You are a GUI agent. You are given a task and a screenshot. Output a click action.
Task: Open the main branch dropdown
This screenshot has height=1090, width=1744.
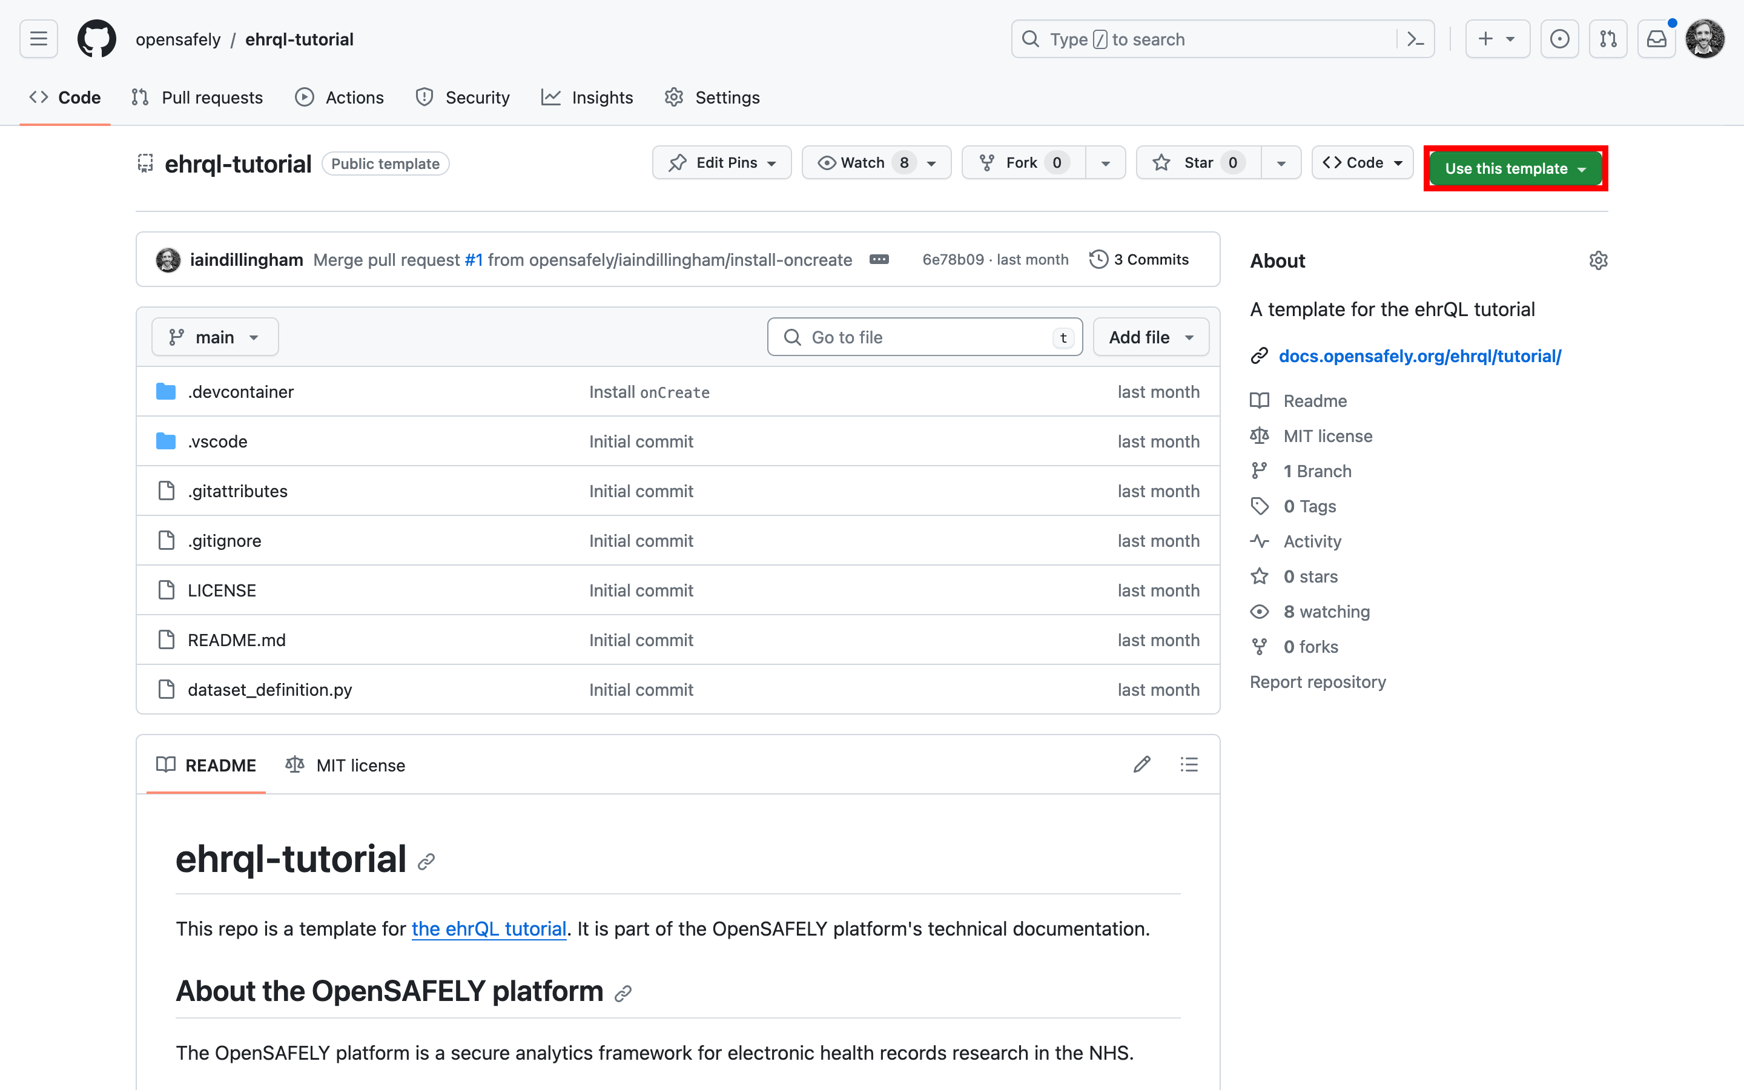point(214,337)
